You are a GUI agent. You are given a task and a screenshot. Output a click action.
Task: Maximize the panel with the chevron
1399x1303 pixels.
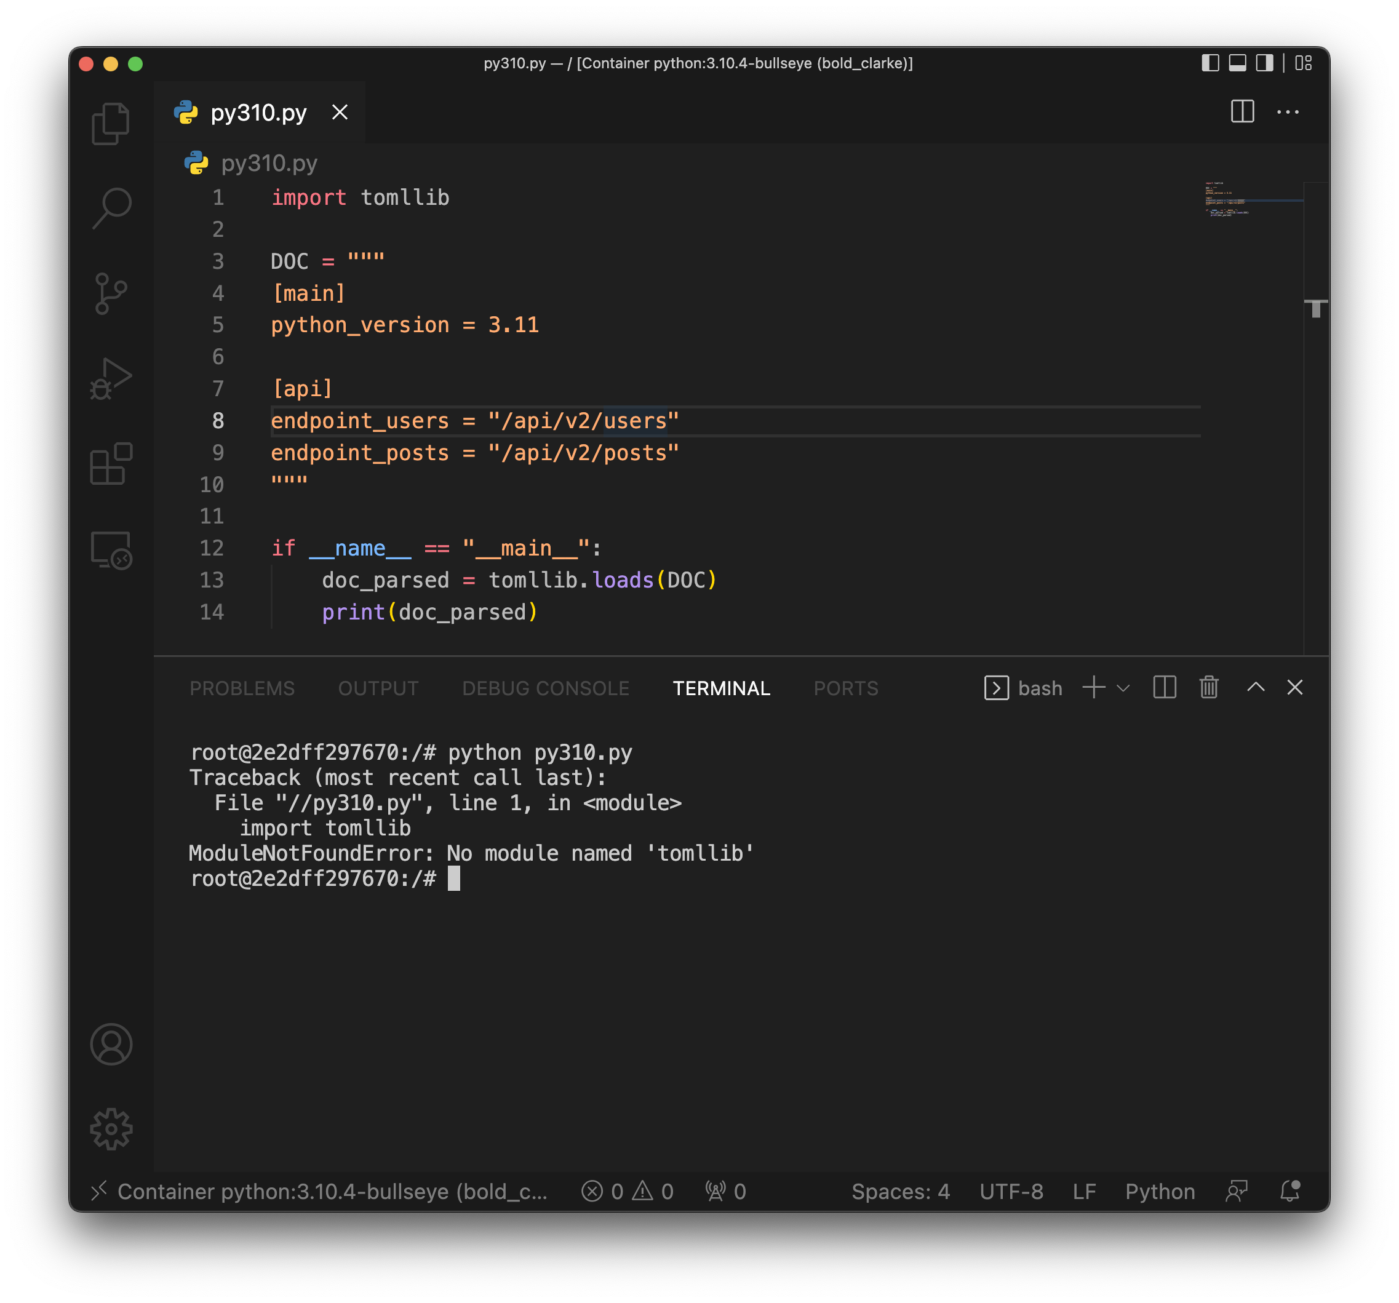(x=1256, y=687)
